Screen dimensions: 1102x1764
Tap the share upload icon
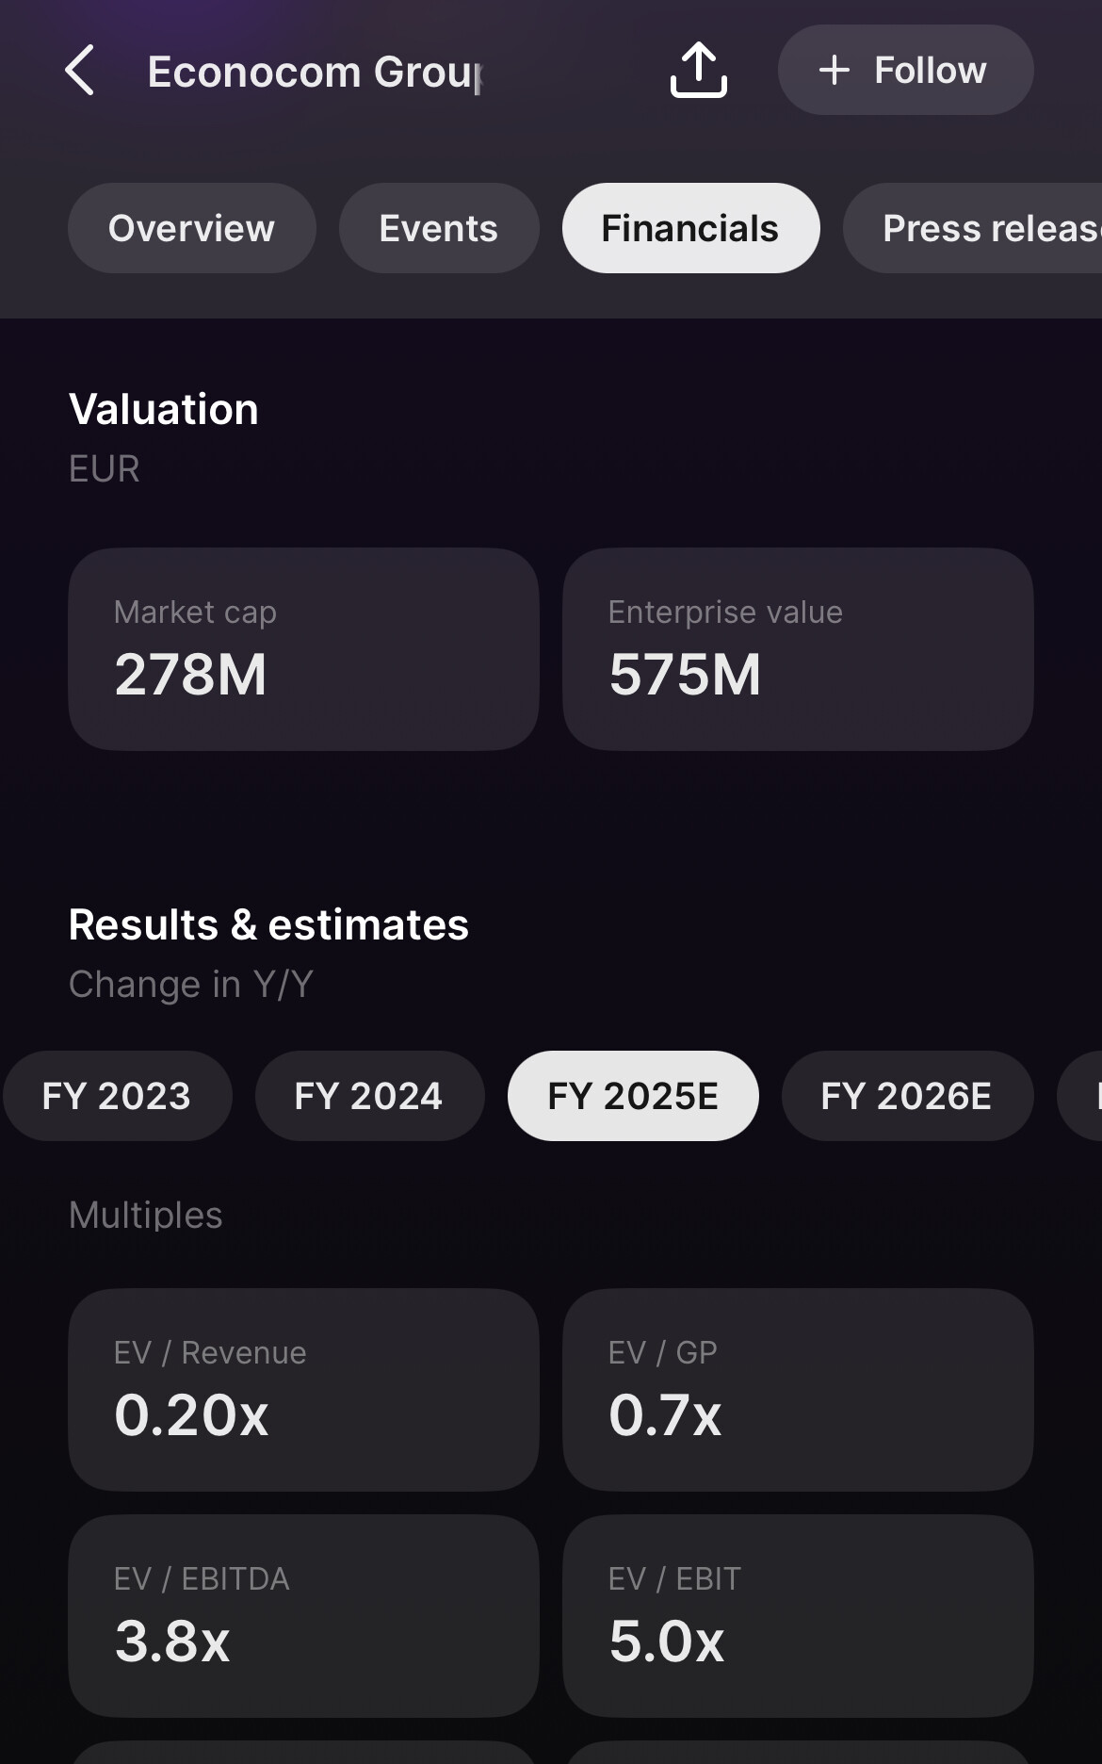point(698,71)
